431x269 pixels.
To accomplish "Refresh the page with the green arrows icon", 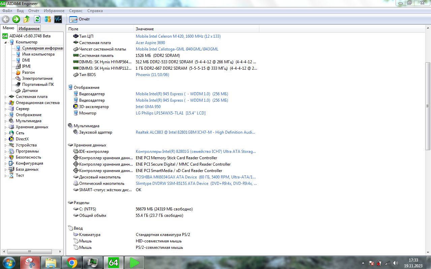I will click(x=37, y=19).
